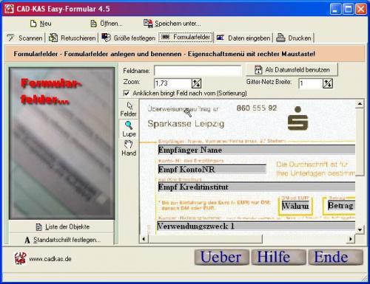370x284 pixels.
Task: Open the www.cadkas.de link
Action: coord(50,259)
